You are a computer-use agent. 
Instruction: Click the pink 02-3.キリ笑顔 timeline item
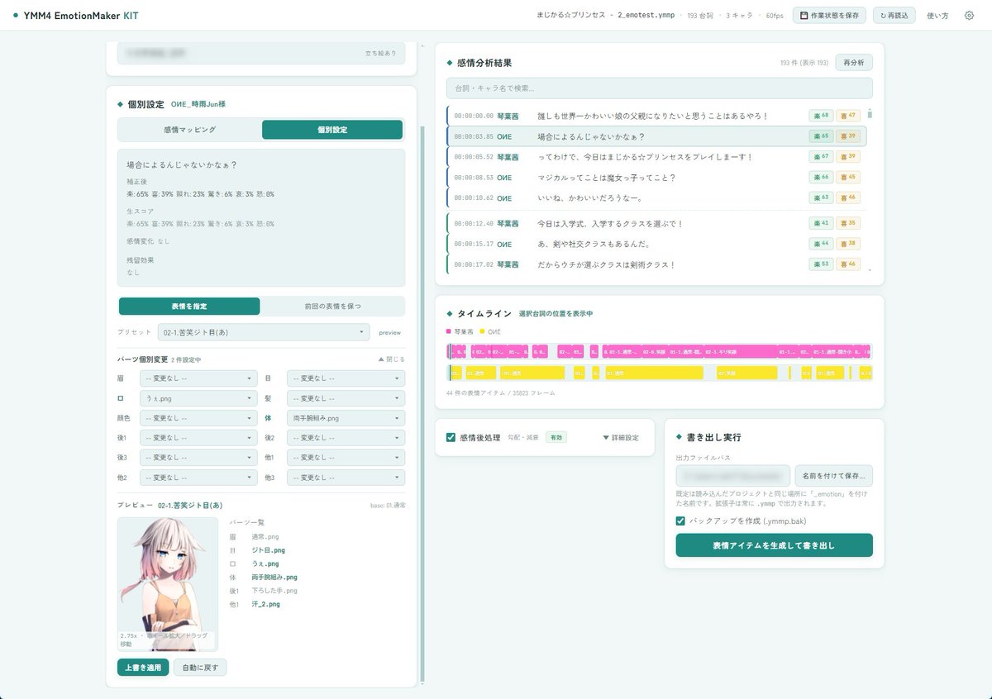tap(742, 351)
